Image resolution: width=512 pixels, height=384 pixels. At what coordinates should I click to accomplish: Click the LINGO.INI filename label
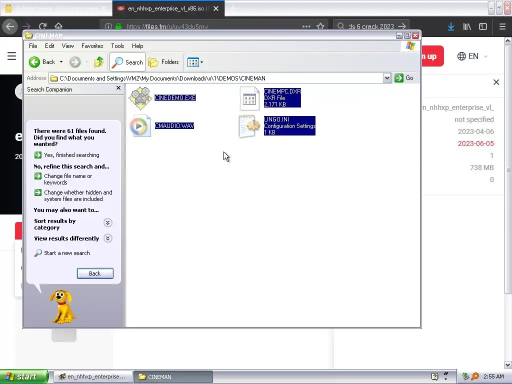(x=276, y=119)
